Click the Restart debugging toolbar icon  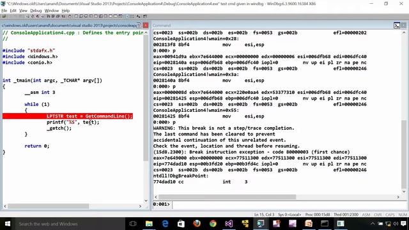coord(33,17)
